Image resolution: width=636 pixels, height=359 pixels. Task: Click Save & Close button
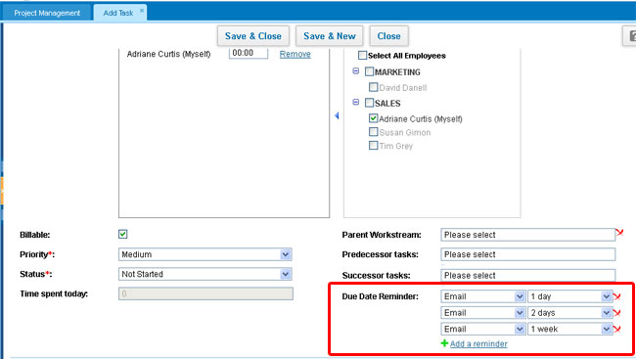click(253, 36)
